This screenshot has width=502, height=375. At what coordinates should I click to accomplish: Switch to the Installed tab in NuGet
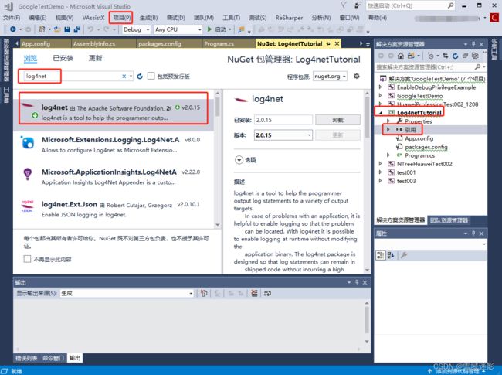[63, 58]
